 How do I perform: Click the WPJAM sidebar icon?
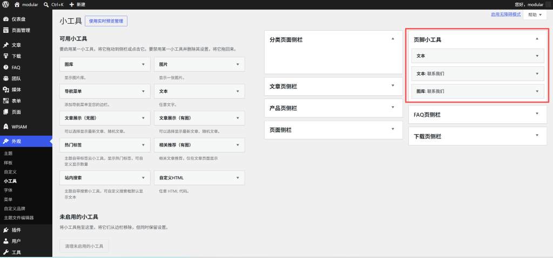coord(5,127)
